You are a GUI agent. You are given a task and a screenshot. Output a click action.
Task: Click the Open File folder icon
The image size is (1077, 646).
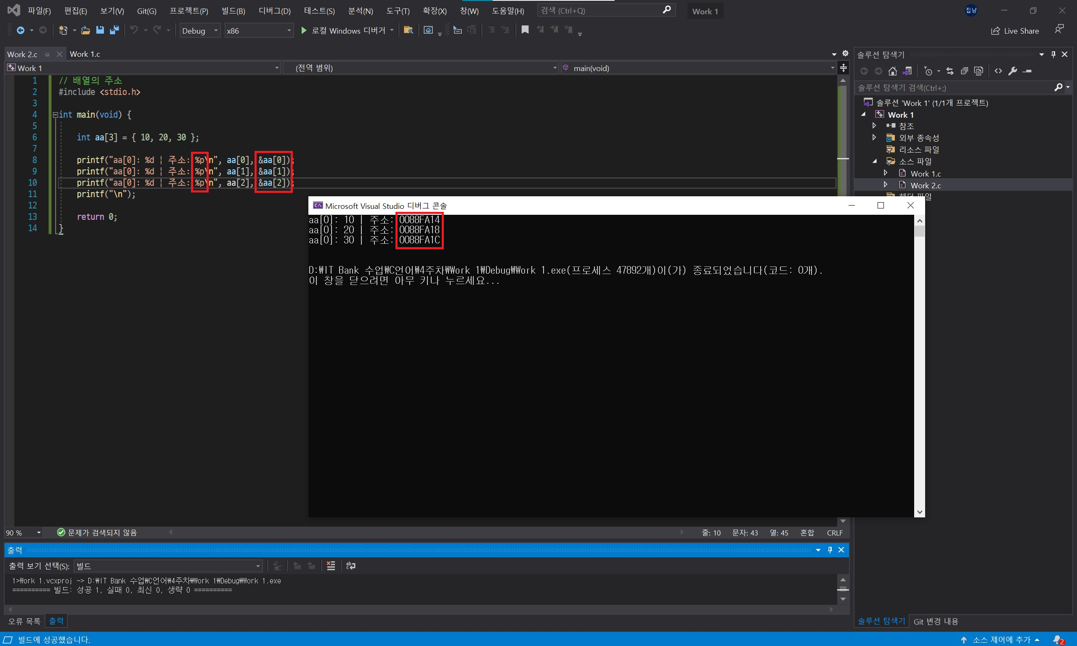pyautogui.click(x=85, y=30)
